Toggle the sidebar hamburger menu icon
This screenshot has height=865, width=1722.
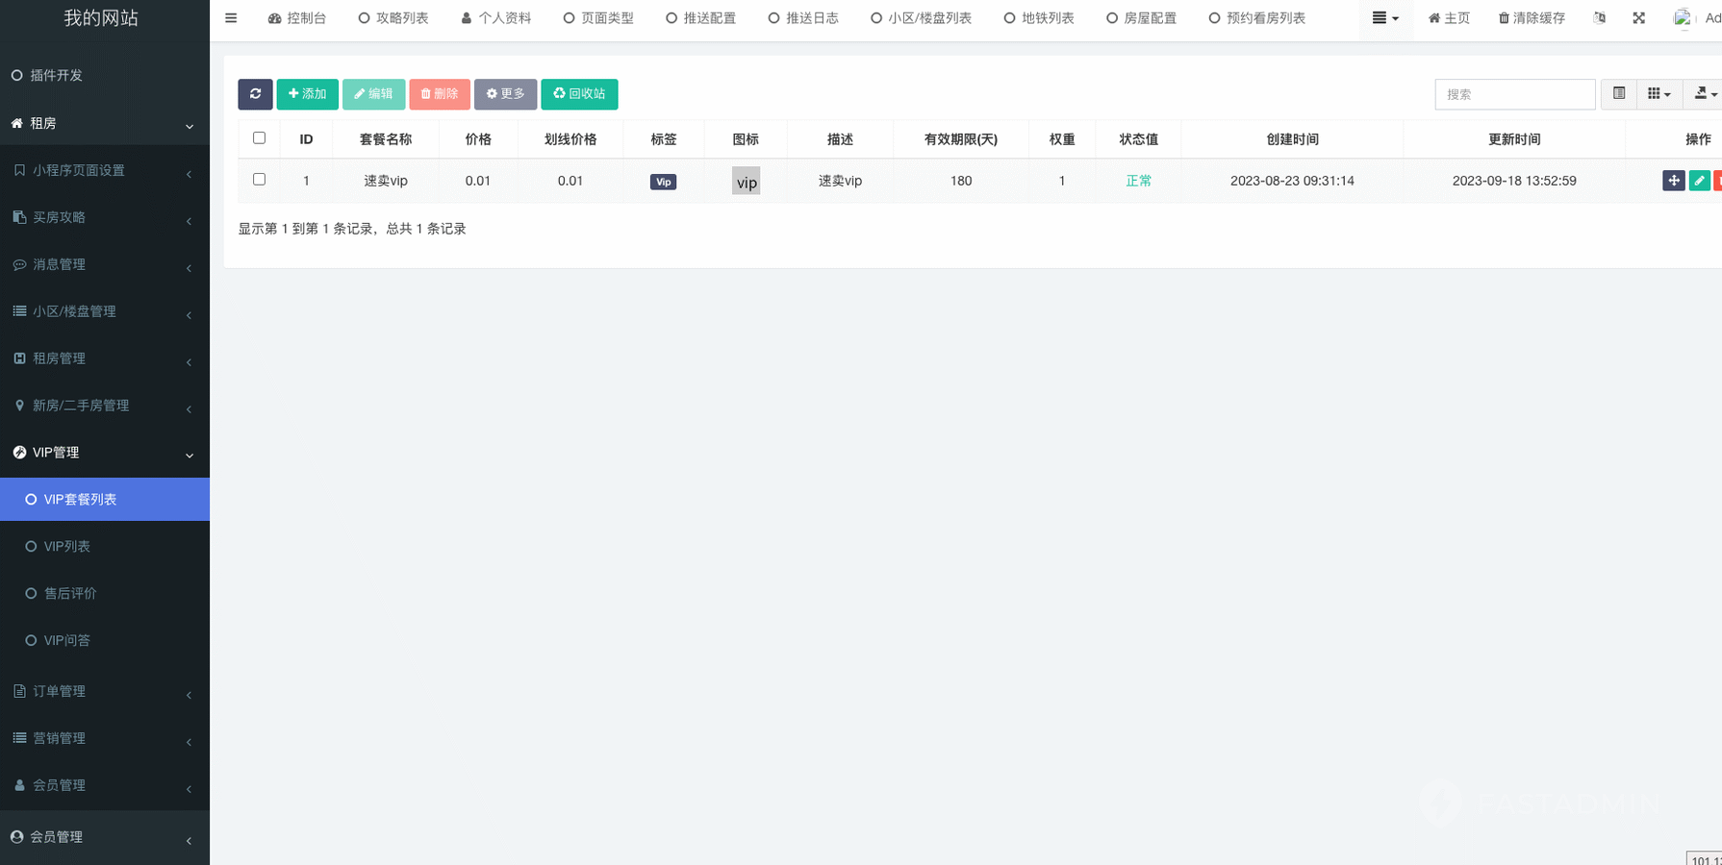231,18
